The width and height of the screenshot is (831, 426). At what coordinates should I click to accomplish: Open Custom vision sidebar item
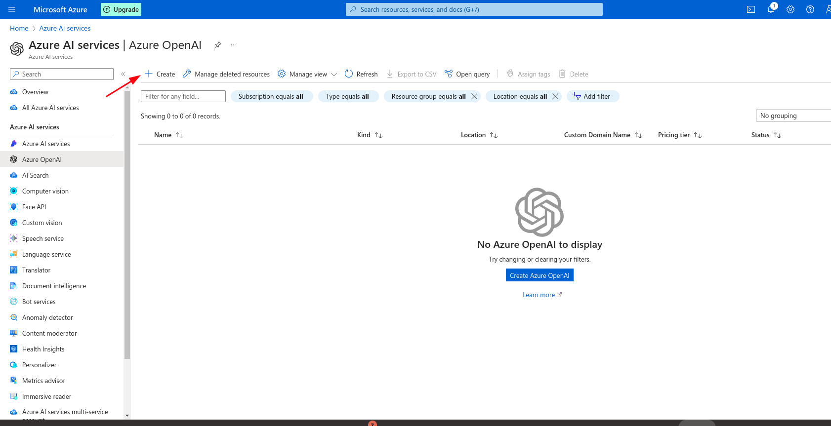pyautogui.click(x=62, y=223)
